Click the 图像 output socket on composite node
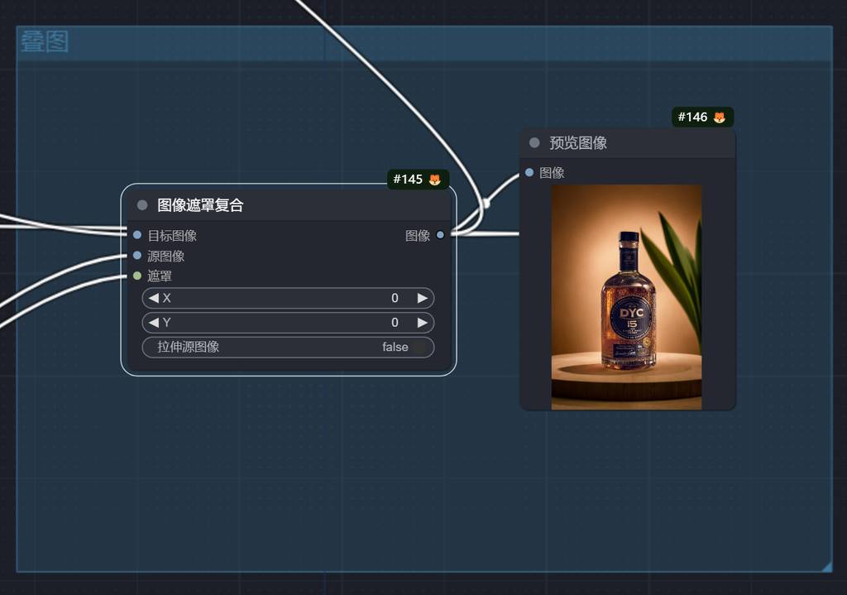Image resolution: width=847 pixels, height=595 pixels. click(440, 235)
